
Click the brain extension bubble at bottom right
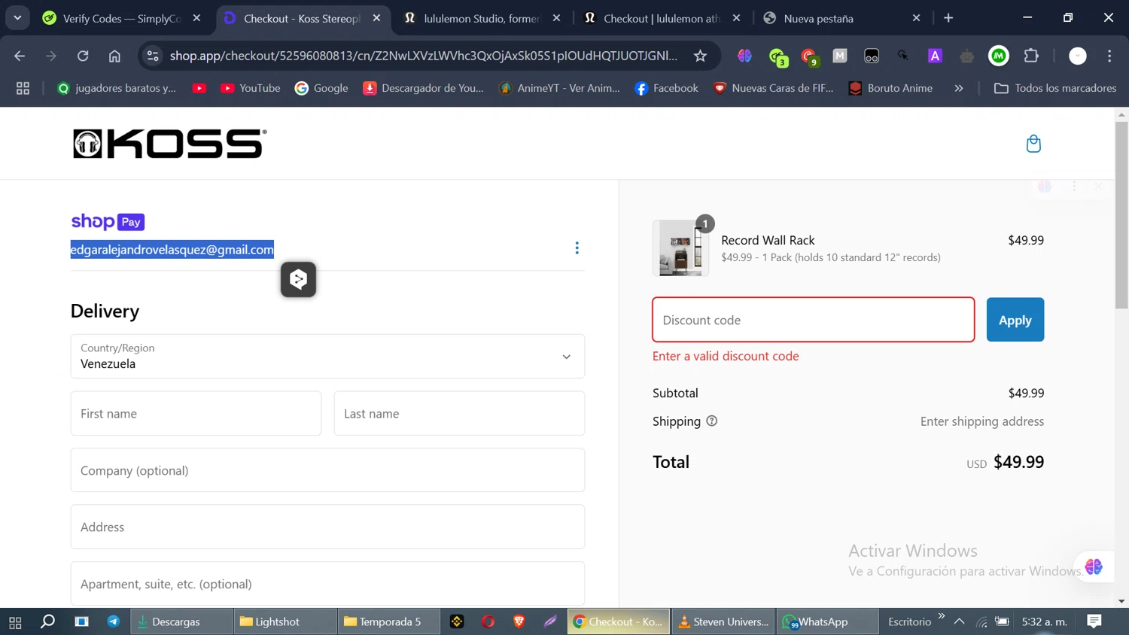point(1094,567)
